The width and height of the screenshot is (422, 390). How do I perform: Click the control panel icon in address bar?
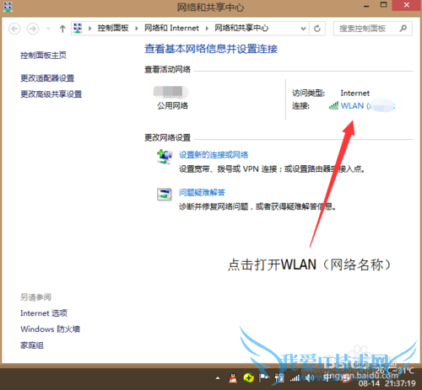tap(78, 29)
